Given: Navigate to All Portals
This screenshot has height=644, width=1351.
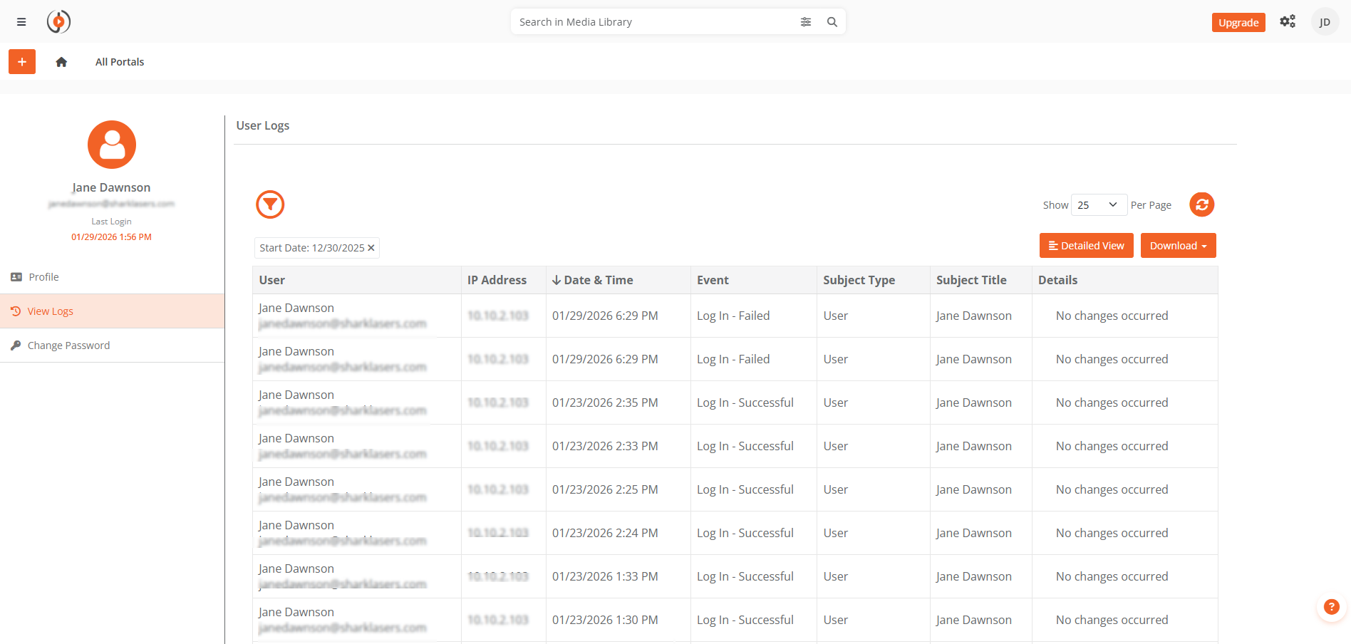Looking at the screenshot, I should [x=119, y=62].
